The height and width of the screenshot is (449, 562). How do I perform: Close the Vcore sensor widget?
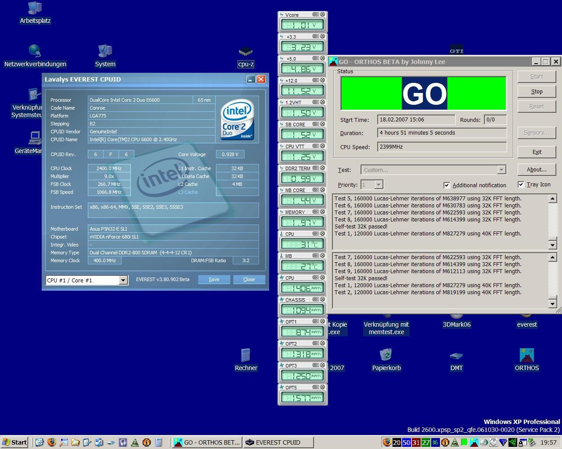tap(322, 14)
